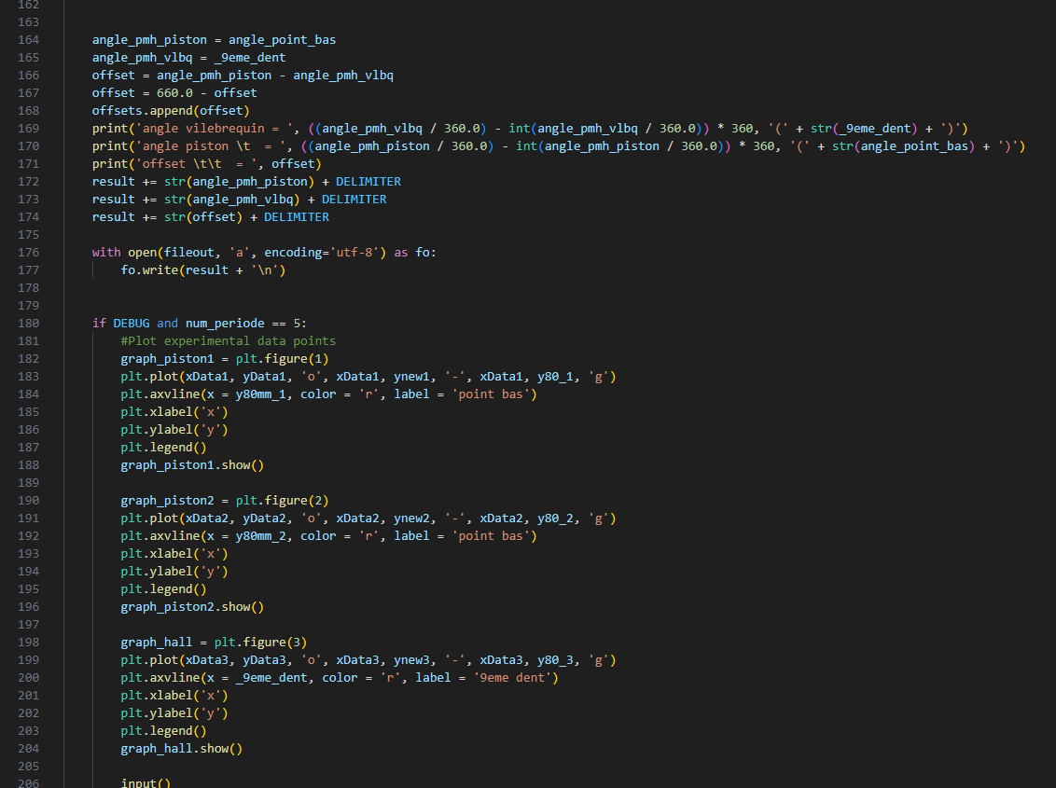Click DEBUG on line 180
The width and height of the screenshot is (1056, 788).
(132, 324)
